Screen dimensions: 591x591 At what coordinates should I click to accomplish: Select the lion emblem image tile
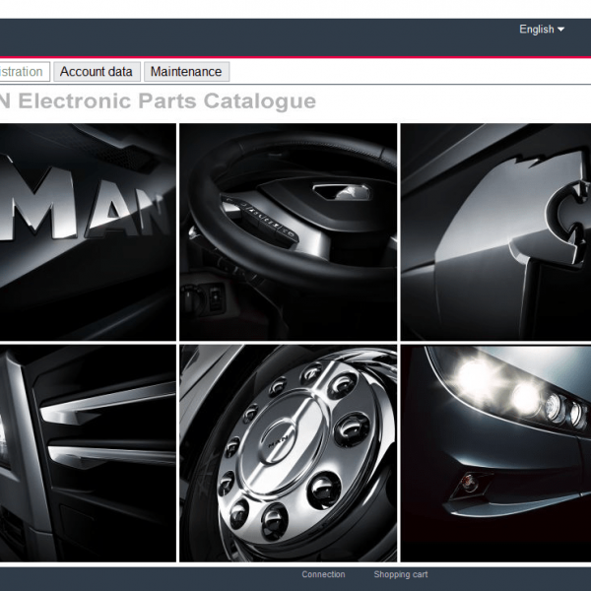(x=495, y=231)
